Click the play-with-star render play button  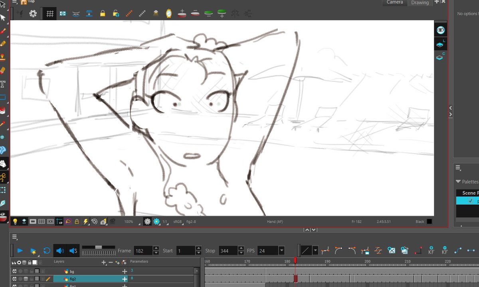pos(34,251)
